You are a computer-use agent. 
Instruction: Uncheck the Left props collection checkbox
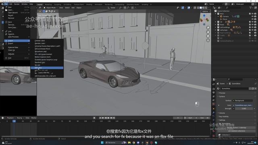(x=250, y=30)
